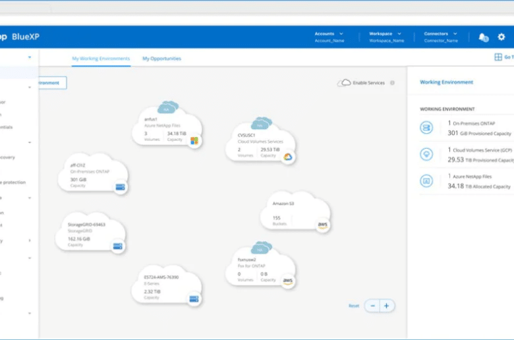
Task: Select the anfus1 working environment name
Action: click(151, 119)
